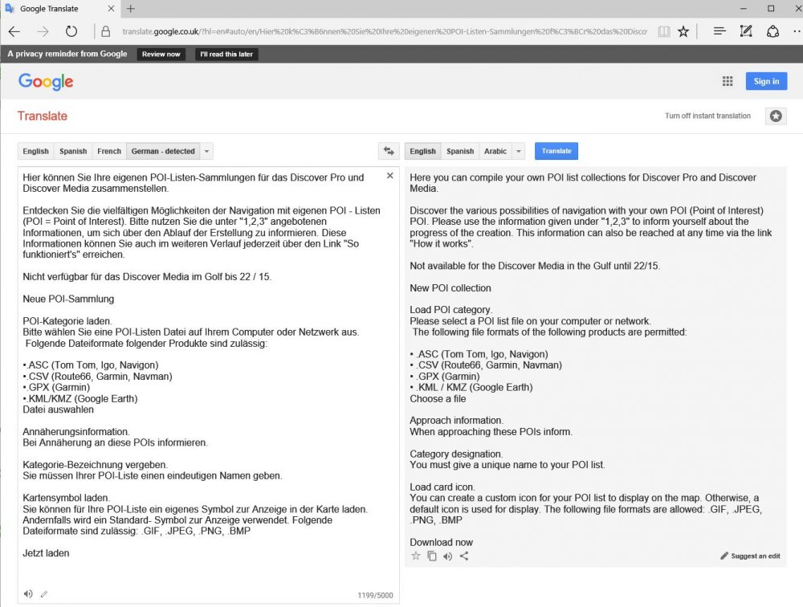Viewport: 803px width, 607px height.
Task: Select English as source language
Action: pos(36,151)
